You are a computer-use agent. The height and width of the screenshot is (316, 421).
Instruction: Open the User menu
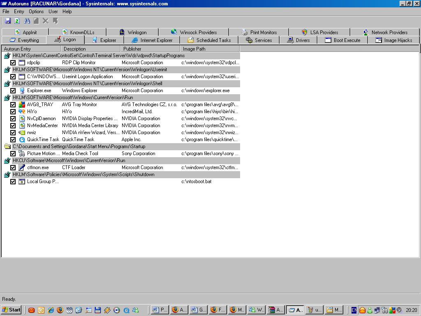click(x=53, y=12)
